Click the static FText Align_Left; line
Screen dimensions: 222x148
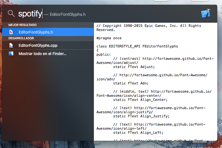tap(138, 133)
